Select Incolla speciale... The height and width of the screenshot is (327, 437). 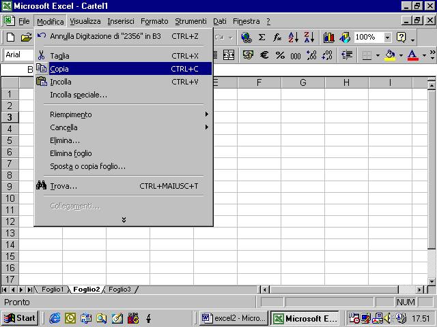pyautogui.click(x=124, y=95)
